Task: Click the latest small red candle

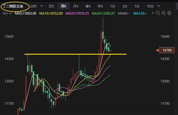Action: click(x=111, y=51)
